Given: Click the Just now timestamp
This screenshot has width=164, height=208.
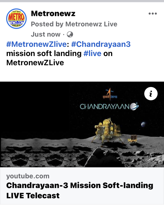Looking at the screenshot, I should [46, 34].
